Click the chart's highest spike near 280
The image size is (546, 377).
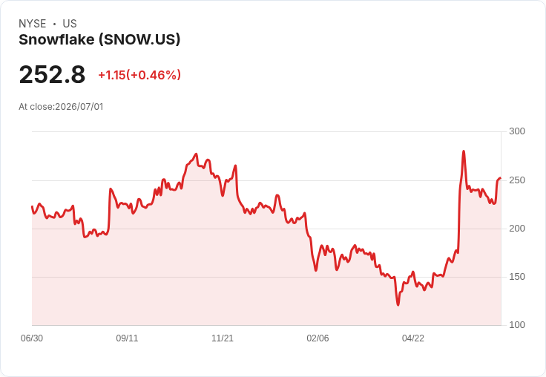coord(464,151)
